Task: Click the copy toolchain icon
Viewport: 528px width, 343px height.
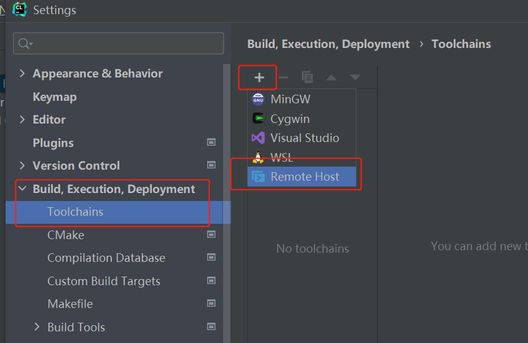Action: [x=307, y=77]
